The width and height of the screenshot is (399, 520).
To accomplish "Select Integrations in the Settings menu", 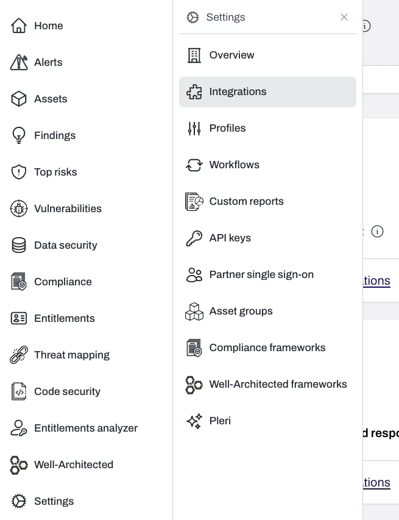I will 238,91.
